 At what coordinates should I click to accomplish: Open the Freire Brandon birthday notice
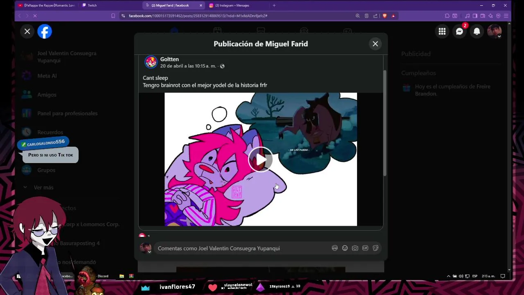pos(452,90)
